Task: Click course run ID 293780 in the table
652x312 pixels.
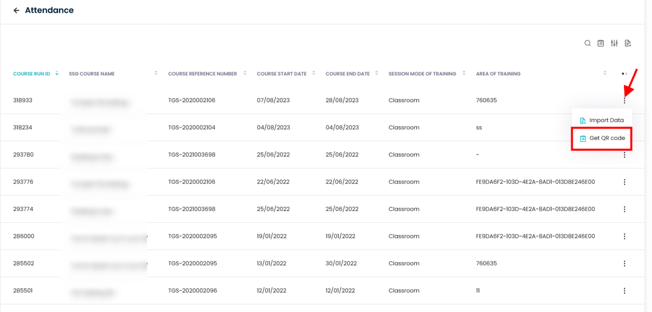Action: coord(23,155)
